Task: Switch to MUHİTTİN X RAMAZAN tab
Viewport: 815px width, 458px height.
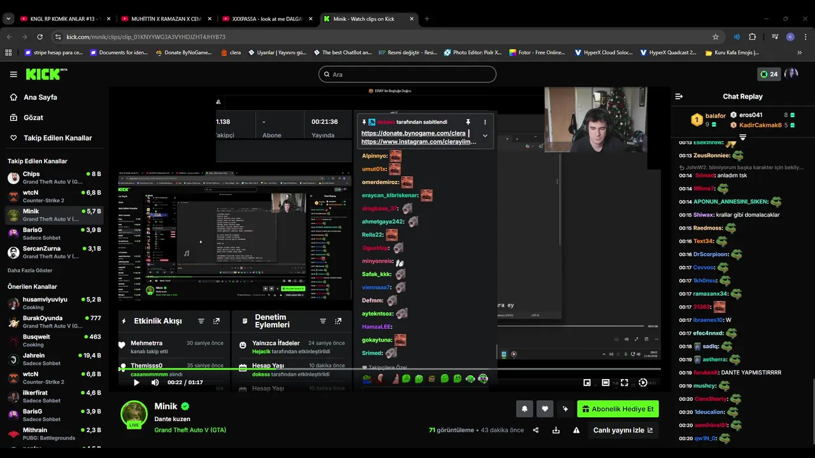Action: (166, 18)
